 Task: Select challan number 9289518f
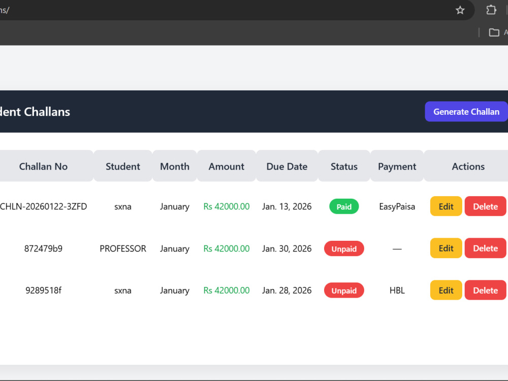click(43, 290)
